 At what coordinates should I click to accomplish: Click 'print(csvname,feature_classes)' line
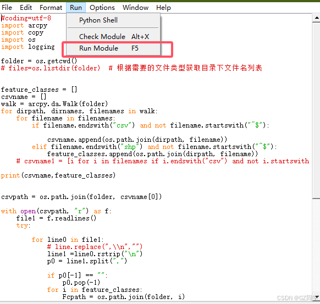58,175
